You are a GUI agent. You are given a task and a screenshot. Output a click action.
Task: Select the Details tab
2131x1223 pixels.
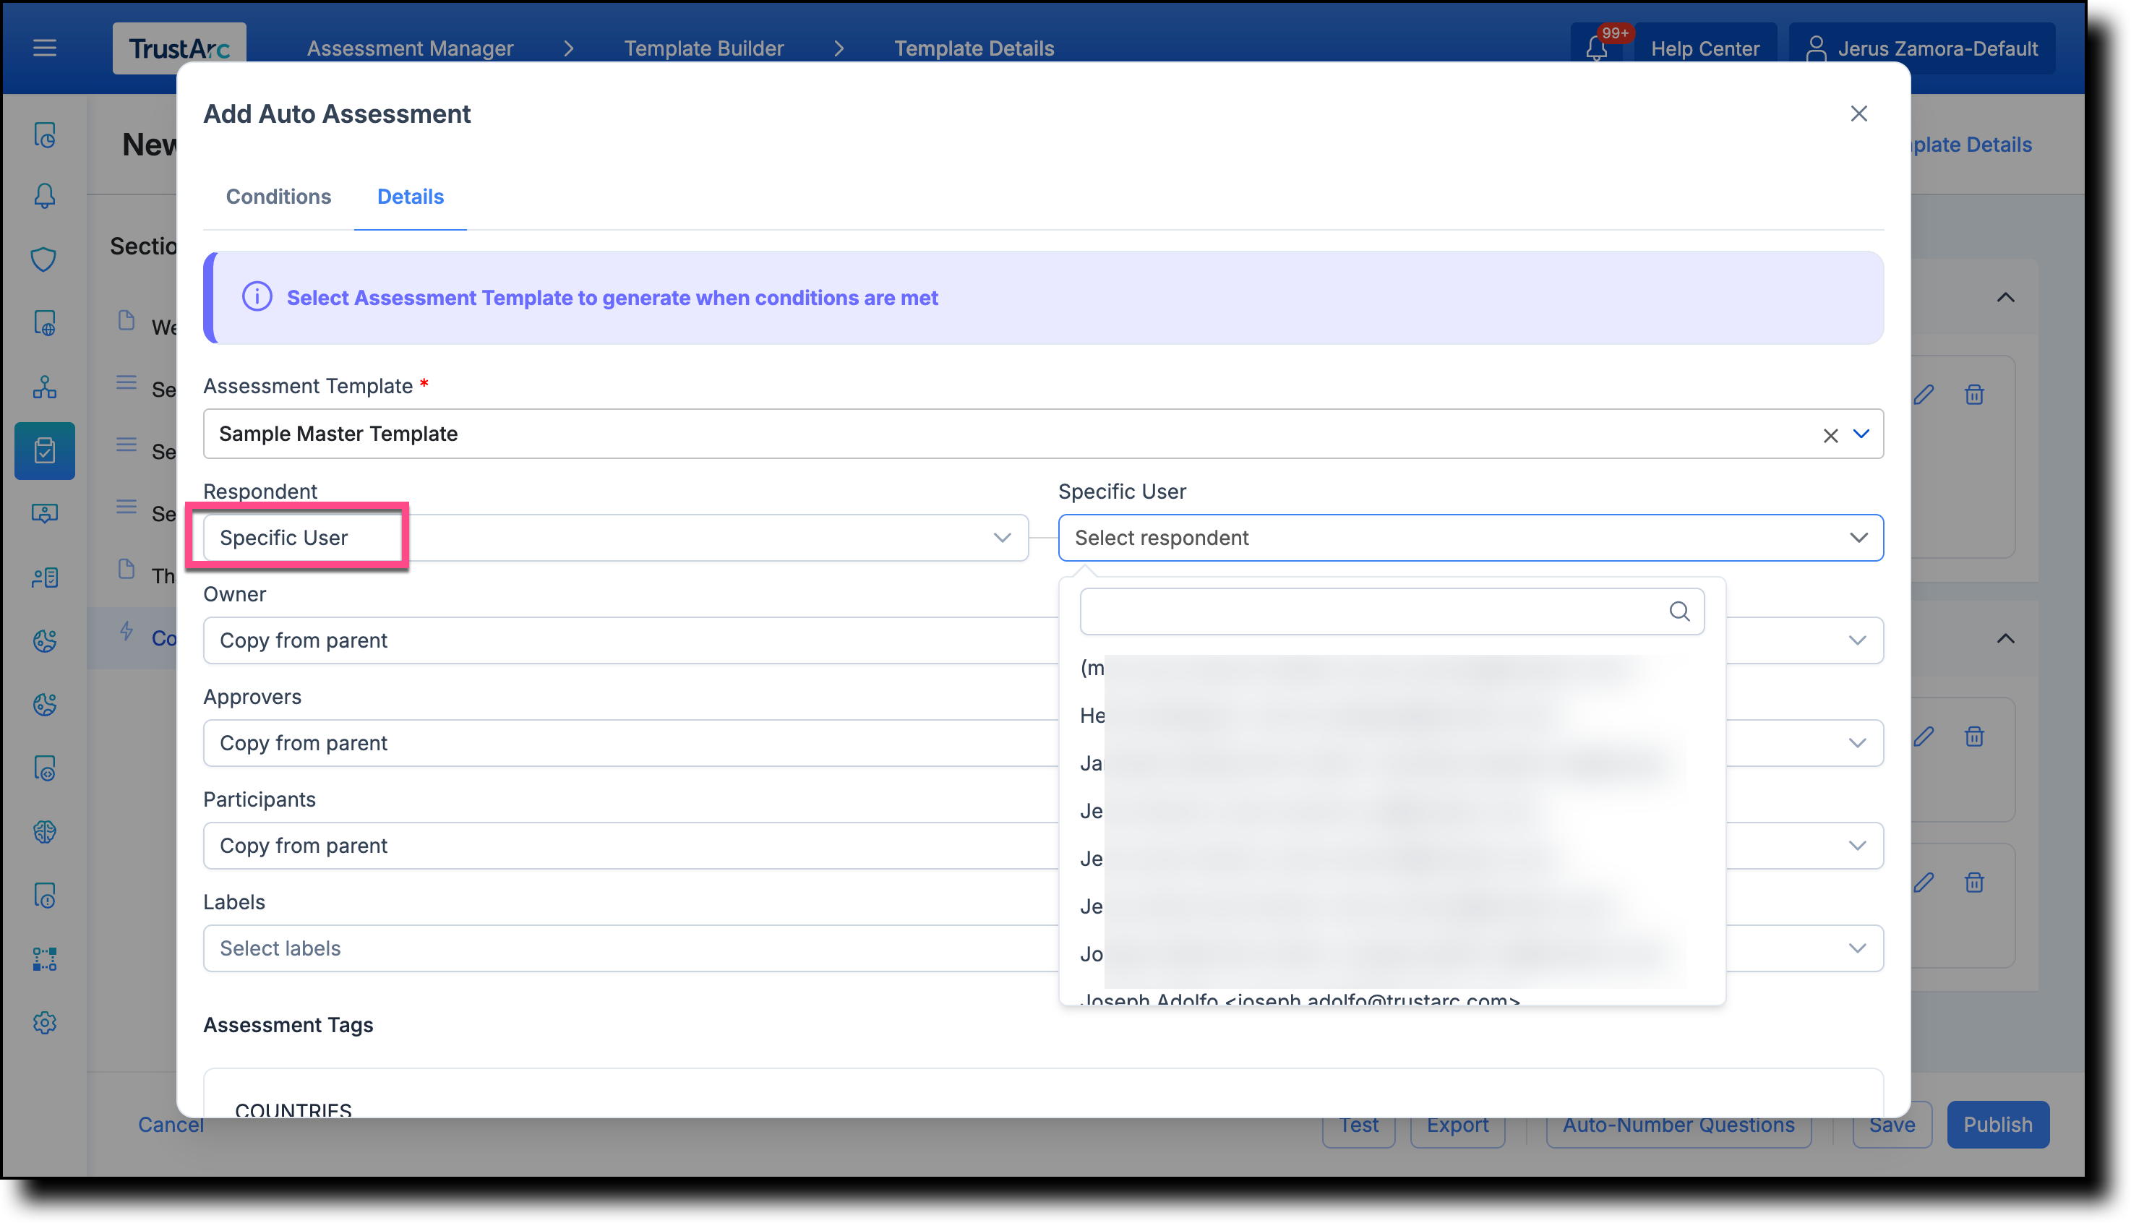click(410, 196)
